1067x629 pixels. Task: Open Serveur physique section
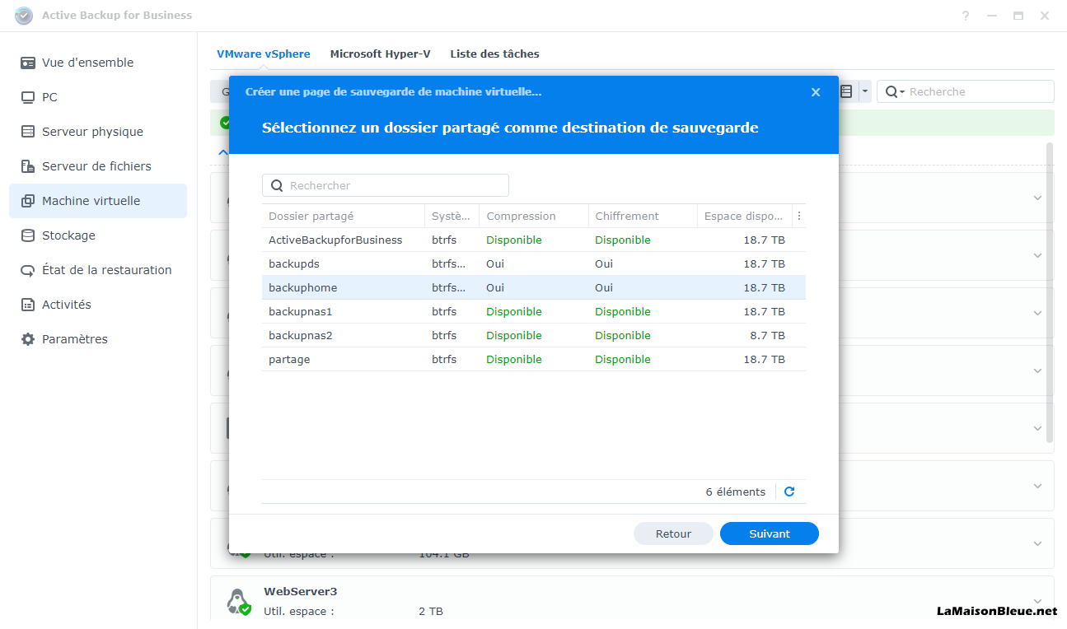[x=98, y=132]
